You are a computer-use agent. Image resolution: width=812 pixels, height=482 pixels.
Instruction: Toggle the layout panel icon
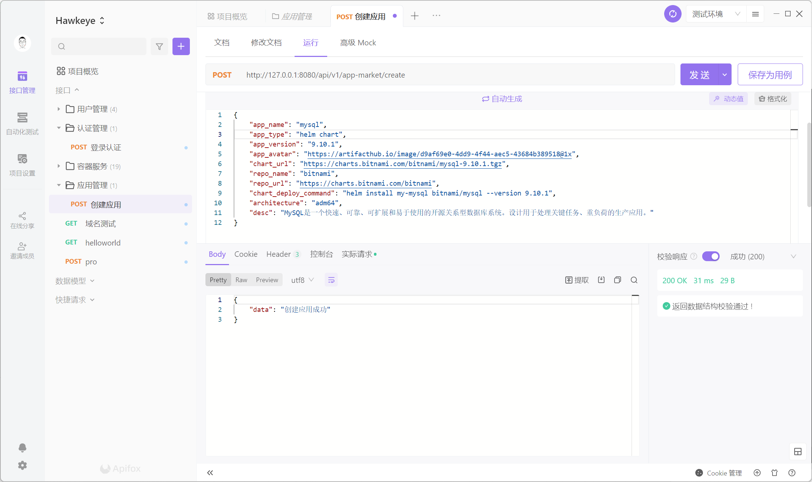click(798, 452)
